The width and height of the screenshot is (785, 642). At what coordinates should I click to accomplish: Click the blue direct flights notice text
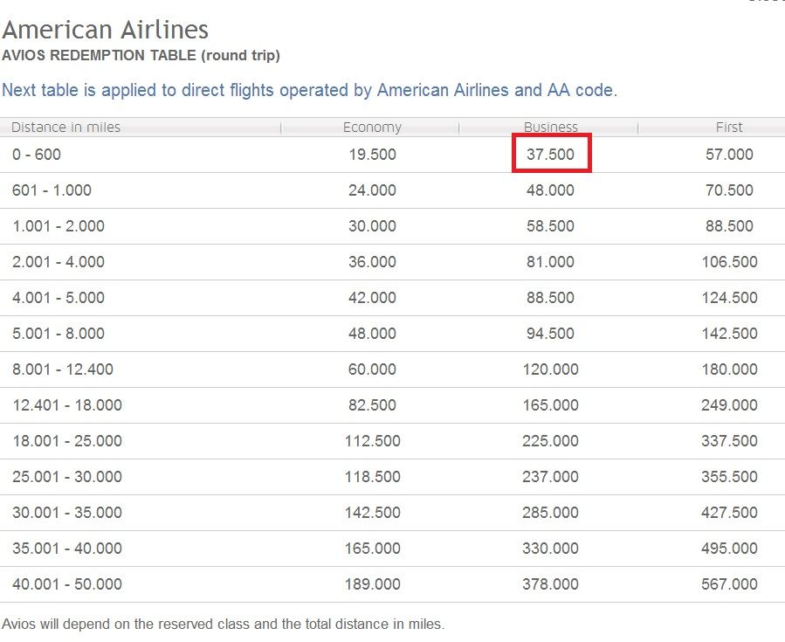pyautogui.click(x=309, y=90)
